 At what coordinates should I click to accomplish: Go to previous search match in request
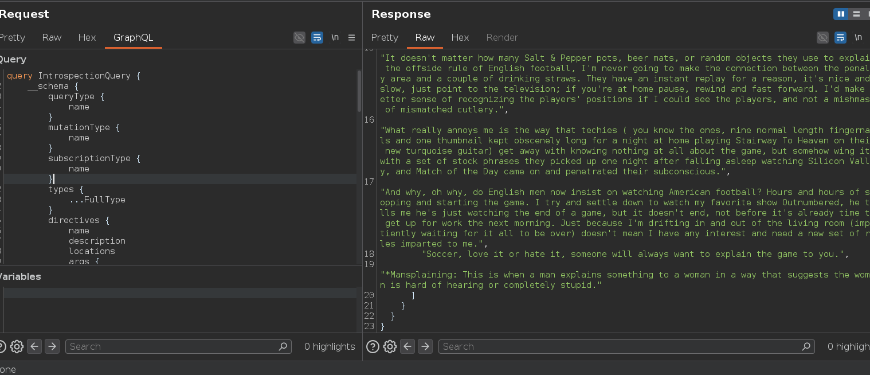[x=34, y=346]
